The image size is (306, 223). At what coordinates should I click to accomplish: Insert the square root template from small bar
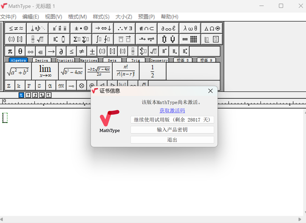[x=153, y=51]
